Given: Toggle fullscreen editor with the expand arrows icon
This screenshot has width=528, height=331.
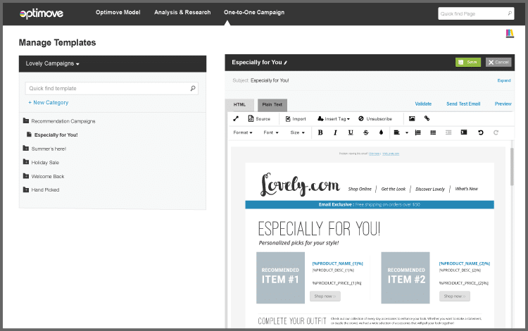Looking at the screenshot, I should (x=236, y=118).
